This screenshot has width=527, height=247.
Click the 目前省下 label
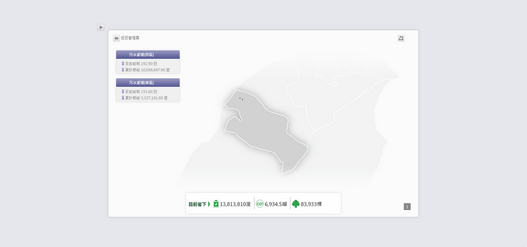pos(197,204)
